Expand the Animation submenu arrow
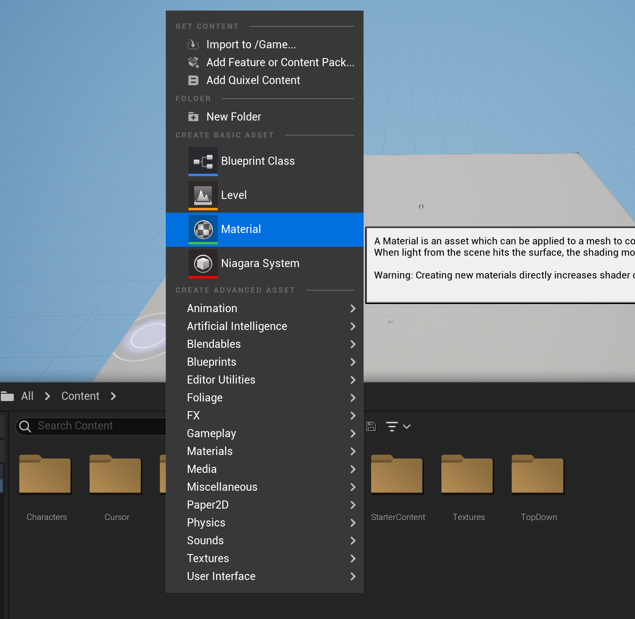The image size is (635, 619). (x=353, y=308)
